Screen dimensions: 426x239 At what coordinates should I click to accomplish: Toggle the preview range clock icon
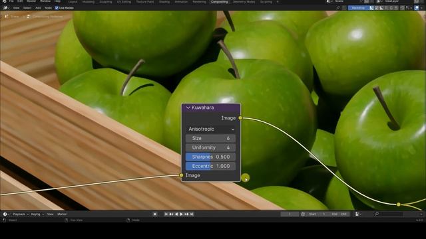(x=303, y=214)
